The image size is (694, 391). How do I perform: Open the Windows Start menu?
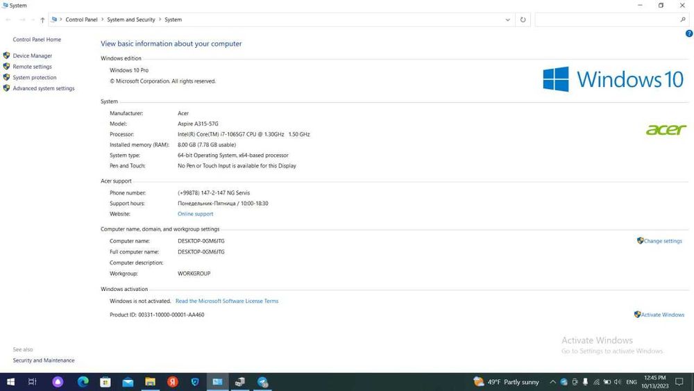click(10, 382)
